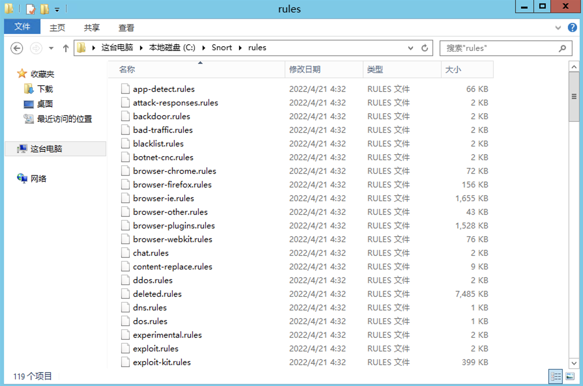Select the browser-other.rules file icon

coord(125,212)
